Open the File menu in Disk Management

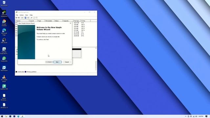coord(17,15)
